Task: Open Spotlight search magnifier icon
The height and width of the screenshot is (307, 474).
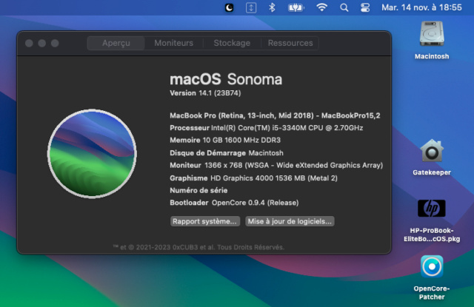Action: pyautogui.click(x=344, y=7)
